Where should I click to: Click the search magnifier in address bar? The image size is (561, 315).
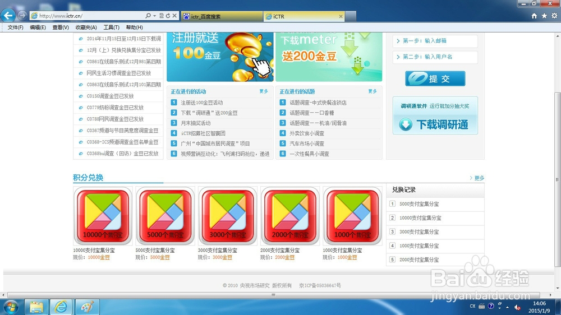coord(148,16)
